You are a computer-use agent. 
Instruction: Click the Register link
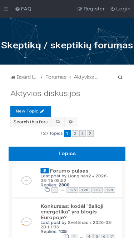point(91,9)
